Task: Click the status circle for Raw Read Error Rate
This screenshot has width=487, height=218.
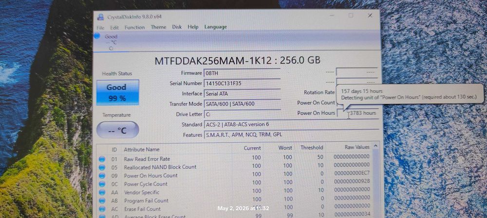Action: point(102,159)
